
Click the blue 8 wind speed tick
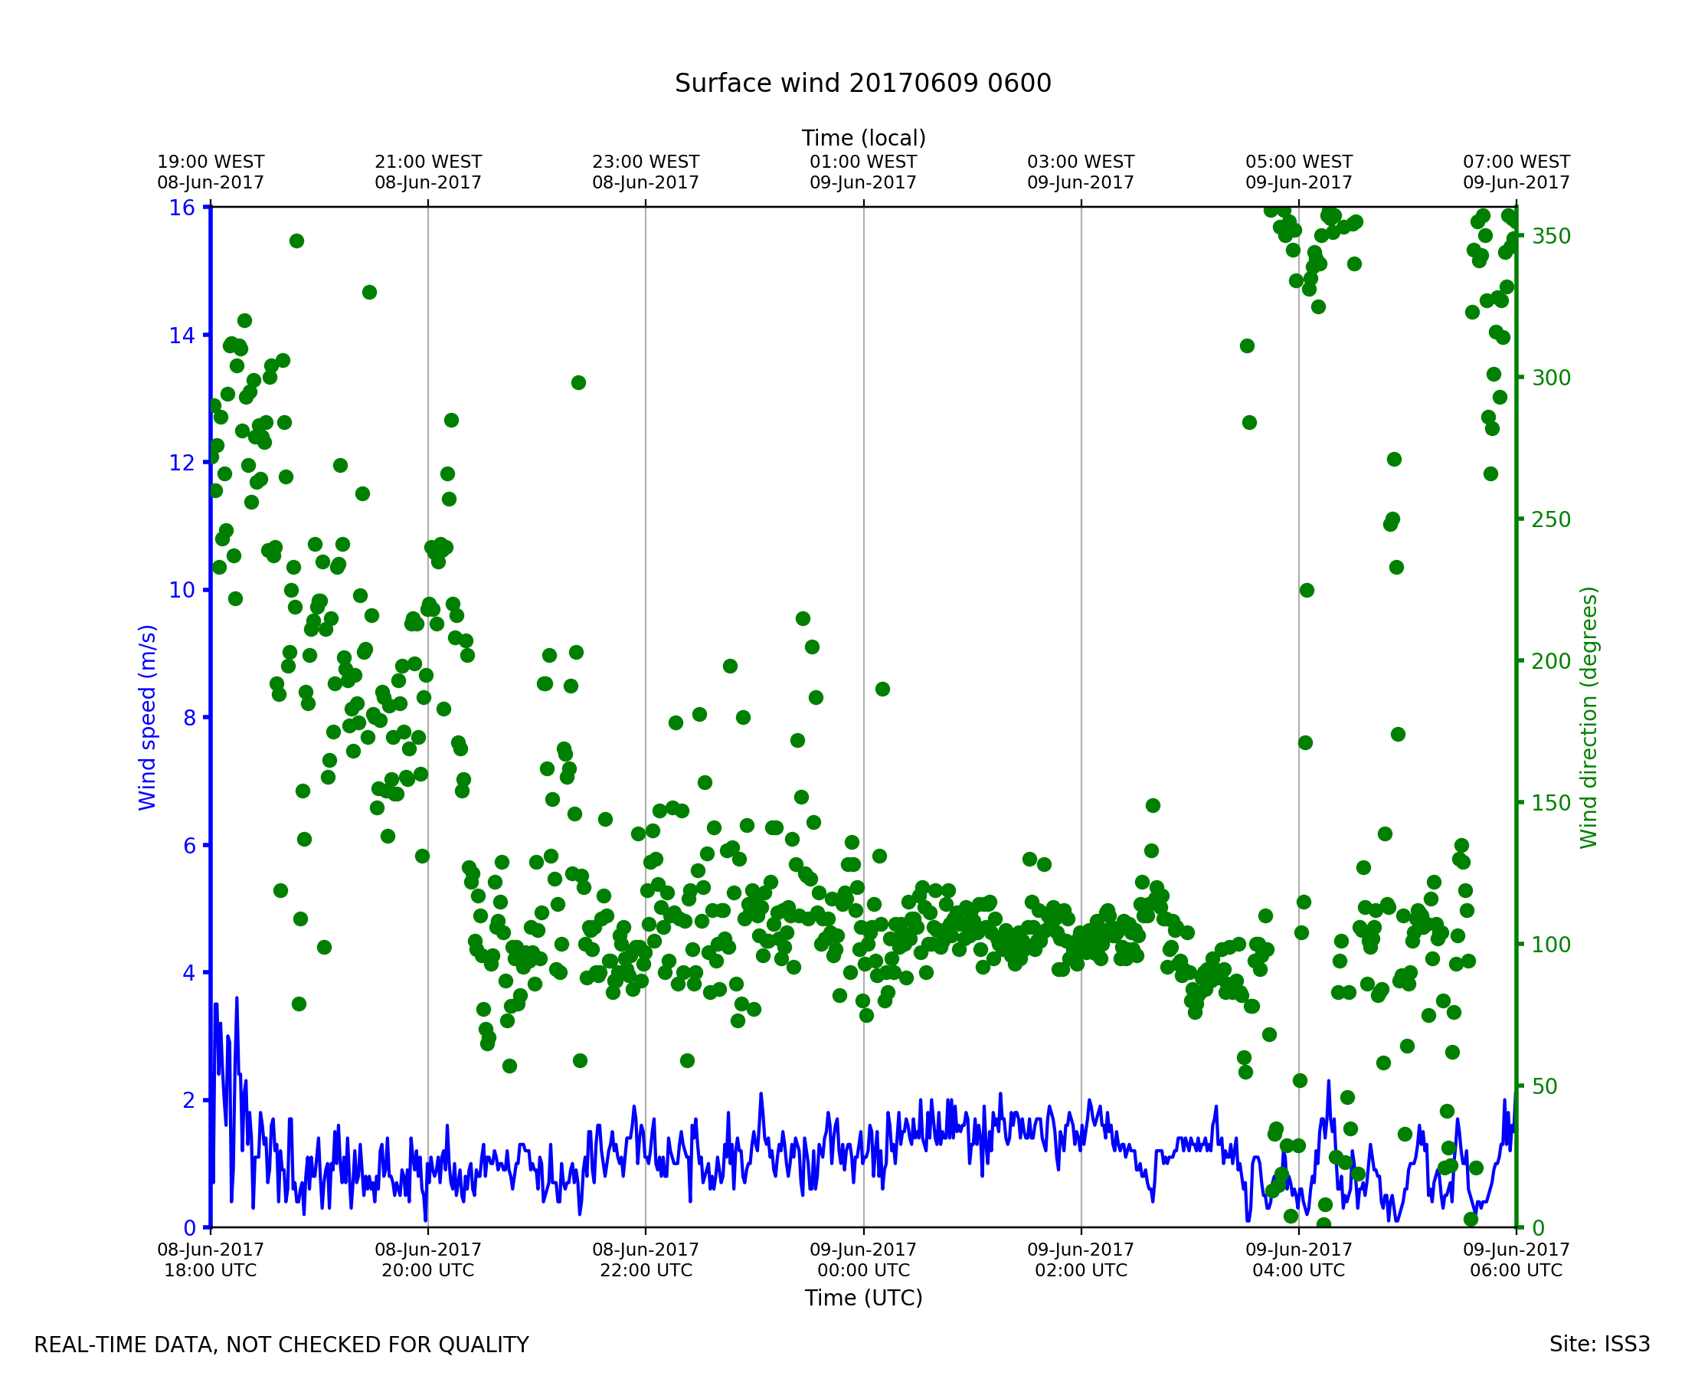pyautogui.click(x=189, y=718)
